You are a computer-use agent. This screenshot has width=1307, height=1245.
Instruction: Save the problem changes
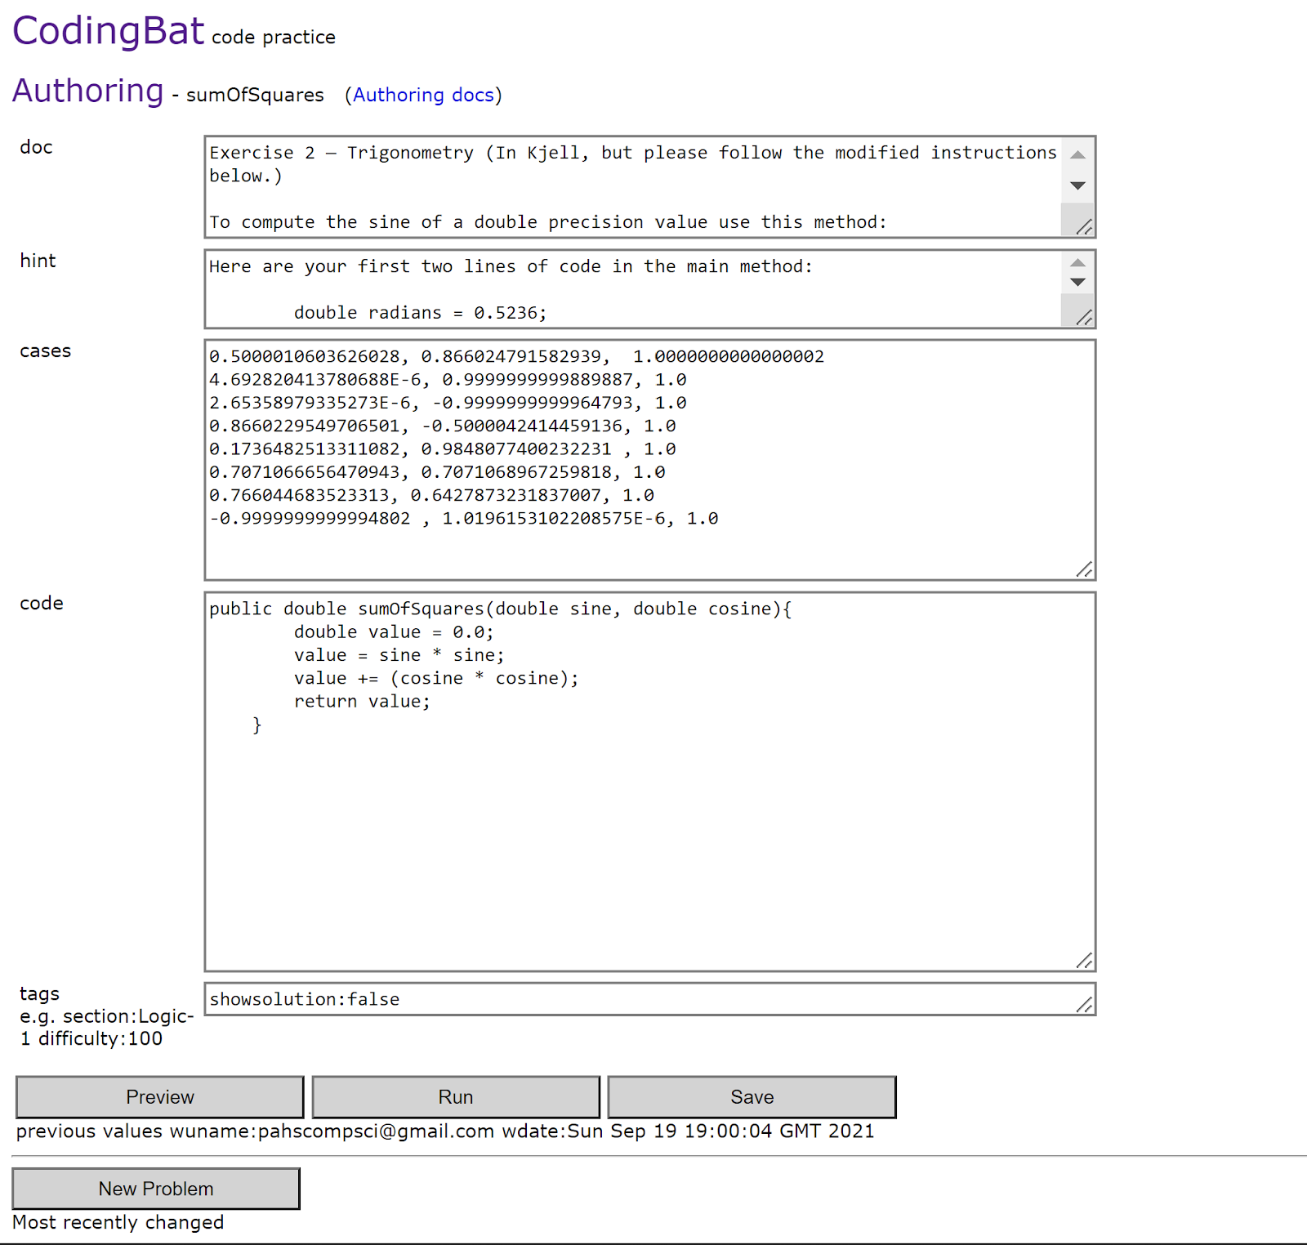[752, 1096]
